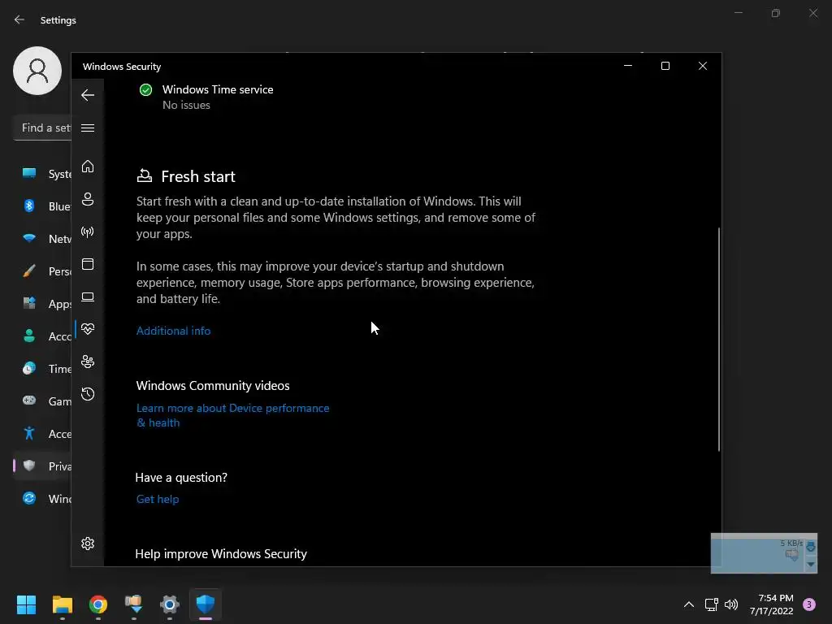
Task: Open App & browser control icon
Action: [x=88, y=264]
